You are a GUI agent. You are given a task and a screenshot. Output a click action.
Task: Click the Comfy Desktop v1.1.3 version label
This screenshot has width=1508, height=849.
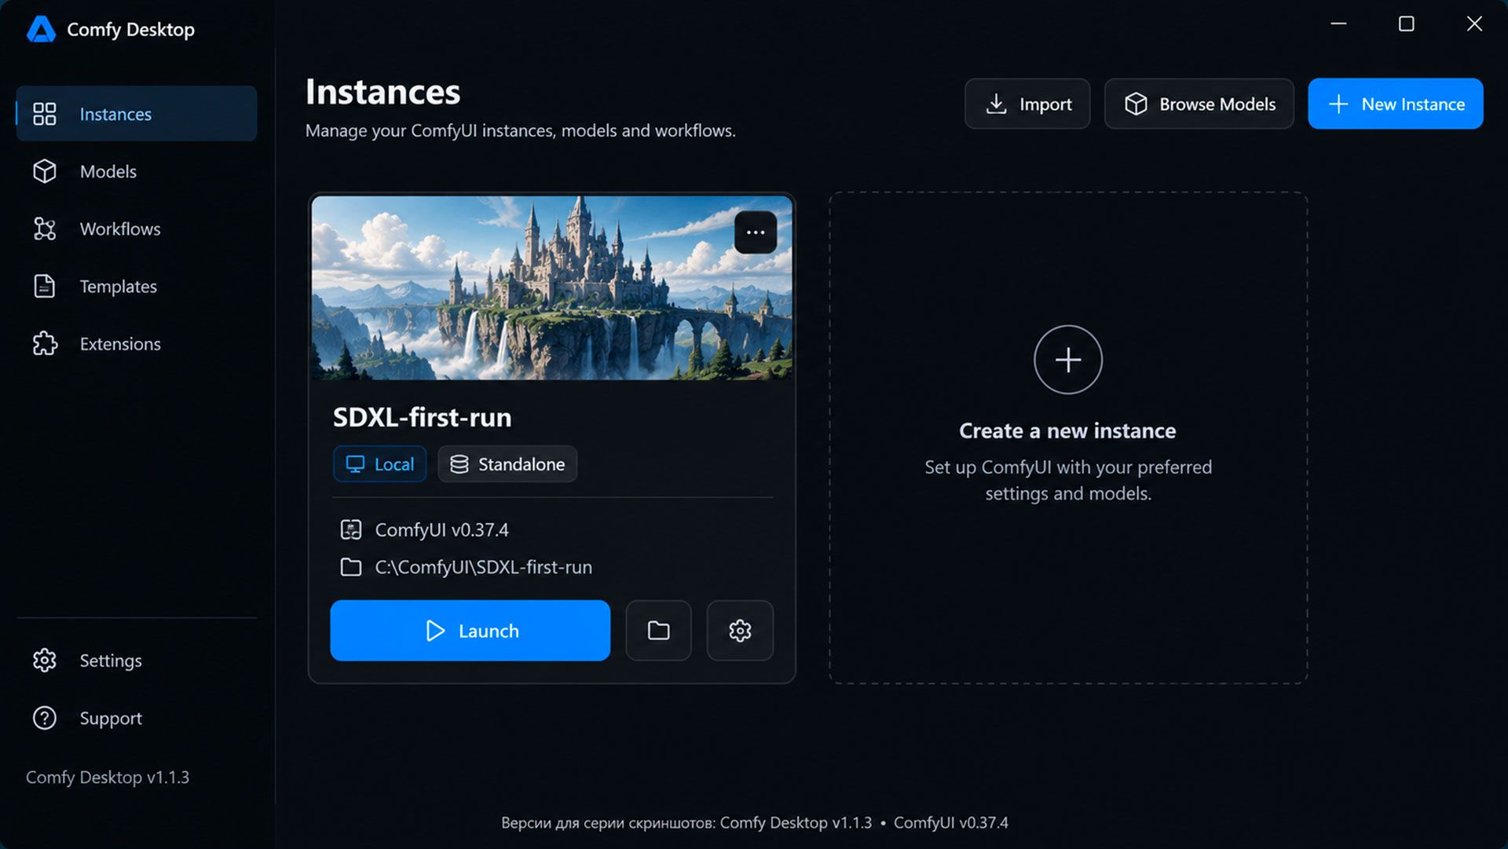[x=108, y=778]
